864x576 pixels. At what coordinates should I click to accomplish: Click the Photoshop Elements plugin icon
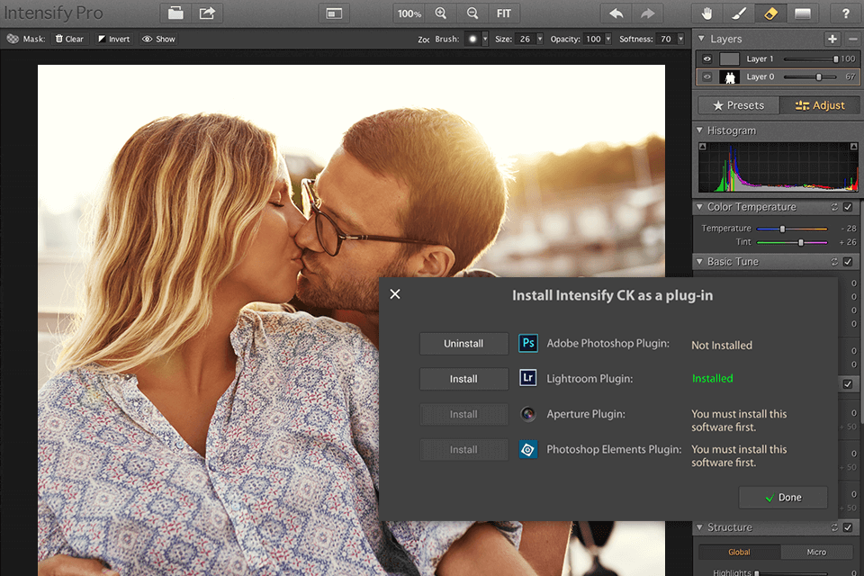coord(528,449)
